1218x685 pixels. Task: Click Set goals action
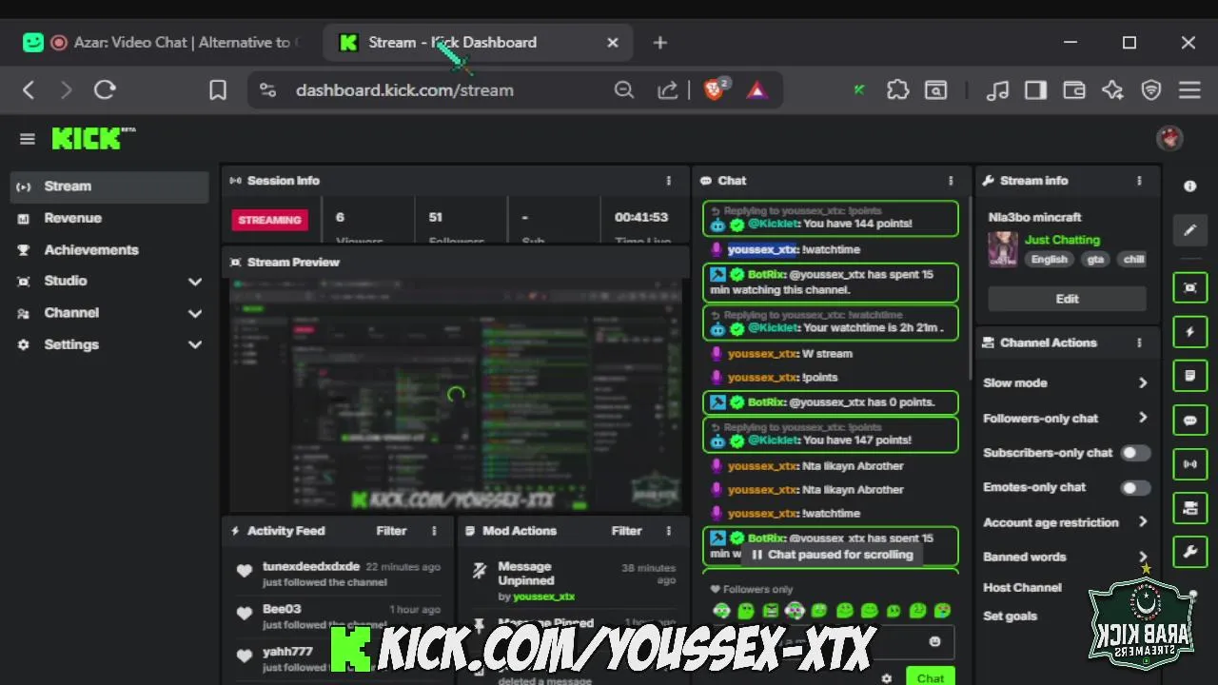pyautogui.click(x=1010, y=616)
